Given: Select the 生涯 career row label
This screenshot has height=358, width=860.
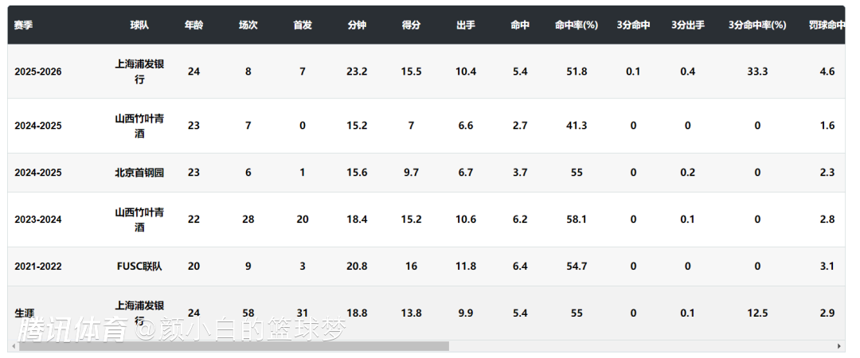Looking at the screenshot, I should click(x=24, y=313).
